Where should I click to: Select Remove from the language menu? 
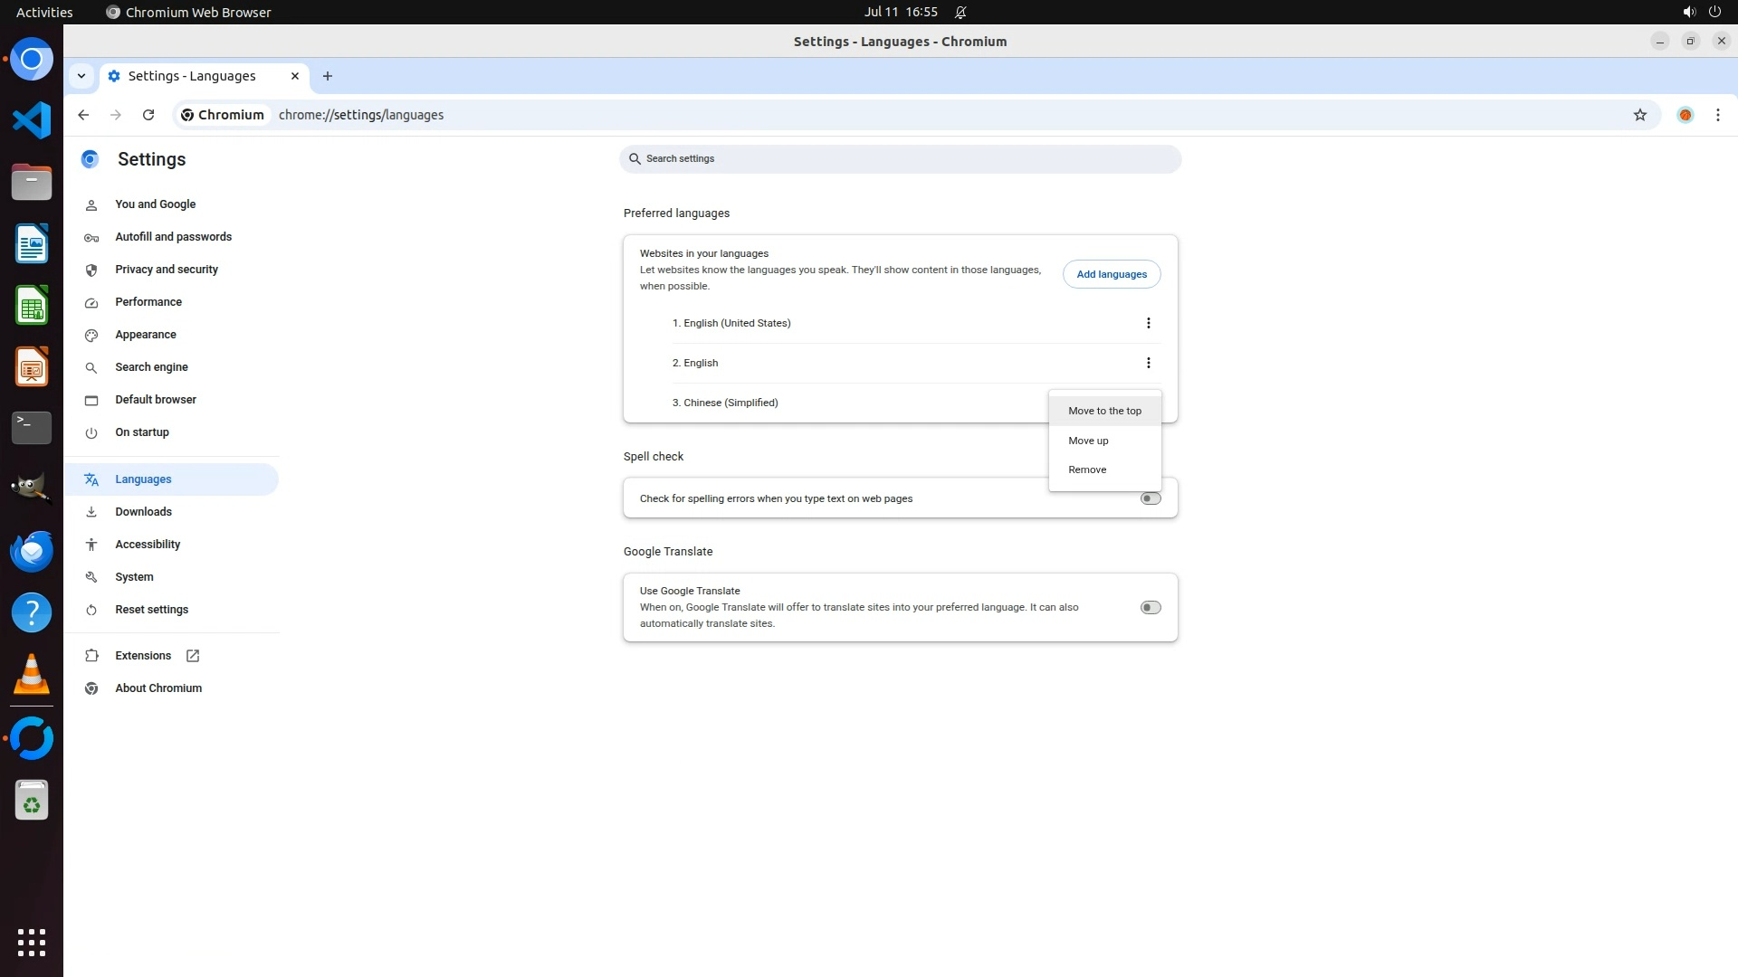coord(1087,470)
